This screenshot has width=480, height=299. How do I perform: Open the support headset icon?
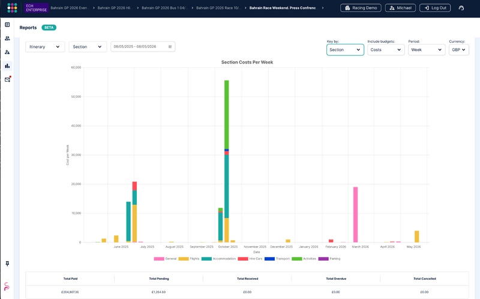point(461,8)
